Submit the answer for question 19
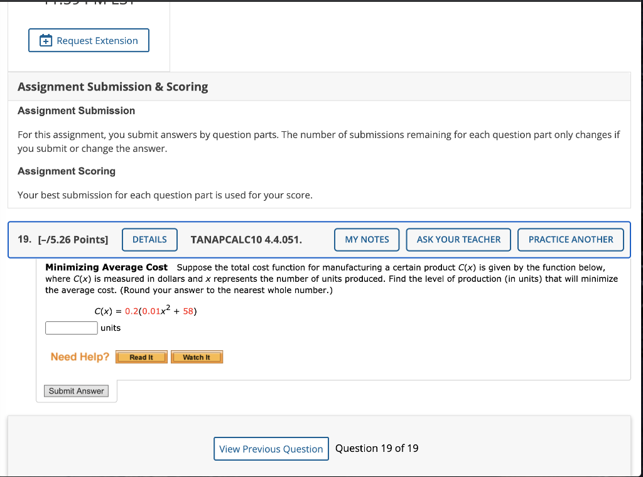The height and width of the screenshot is (477, 643). pyautogui.click(x=76, y=390)
